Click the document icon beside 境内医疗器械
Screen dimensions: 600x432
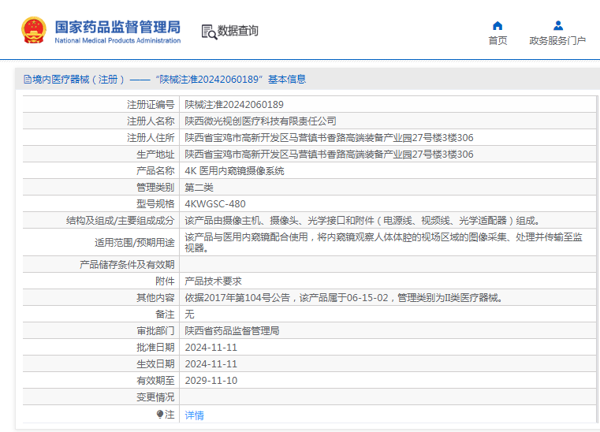point(27,79)
